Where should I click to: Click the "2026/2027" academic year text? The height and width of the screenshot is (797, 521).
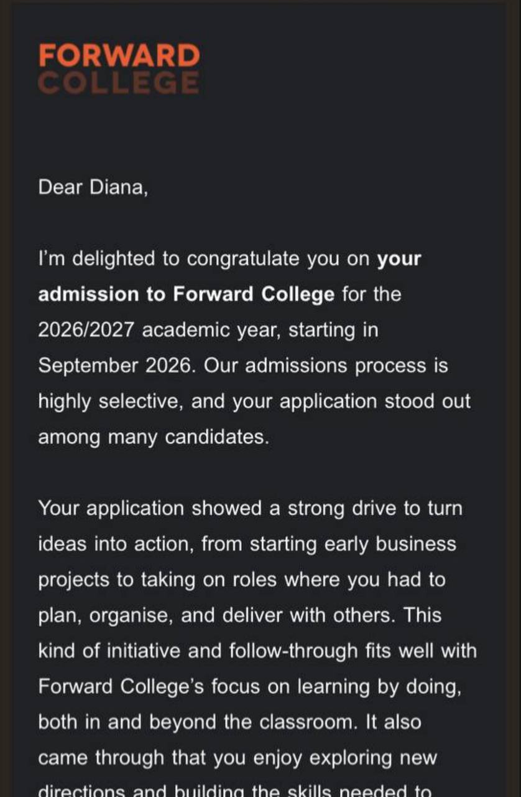click(86, 330)
